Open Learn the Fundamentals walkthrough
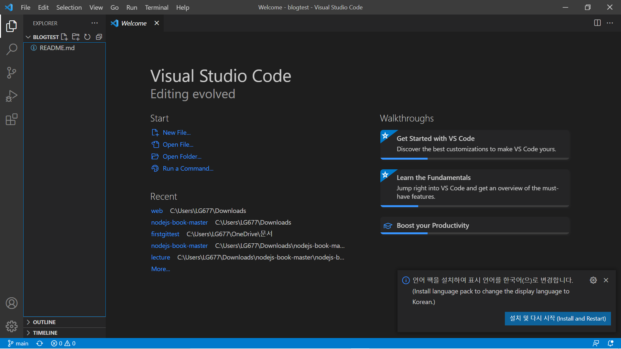This screenshot has height=349, width=621. [x=474, y=188]
